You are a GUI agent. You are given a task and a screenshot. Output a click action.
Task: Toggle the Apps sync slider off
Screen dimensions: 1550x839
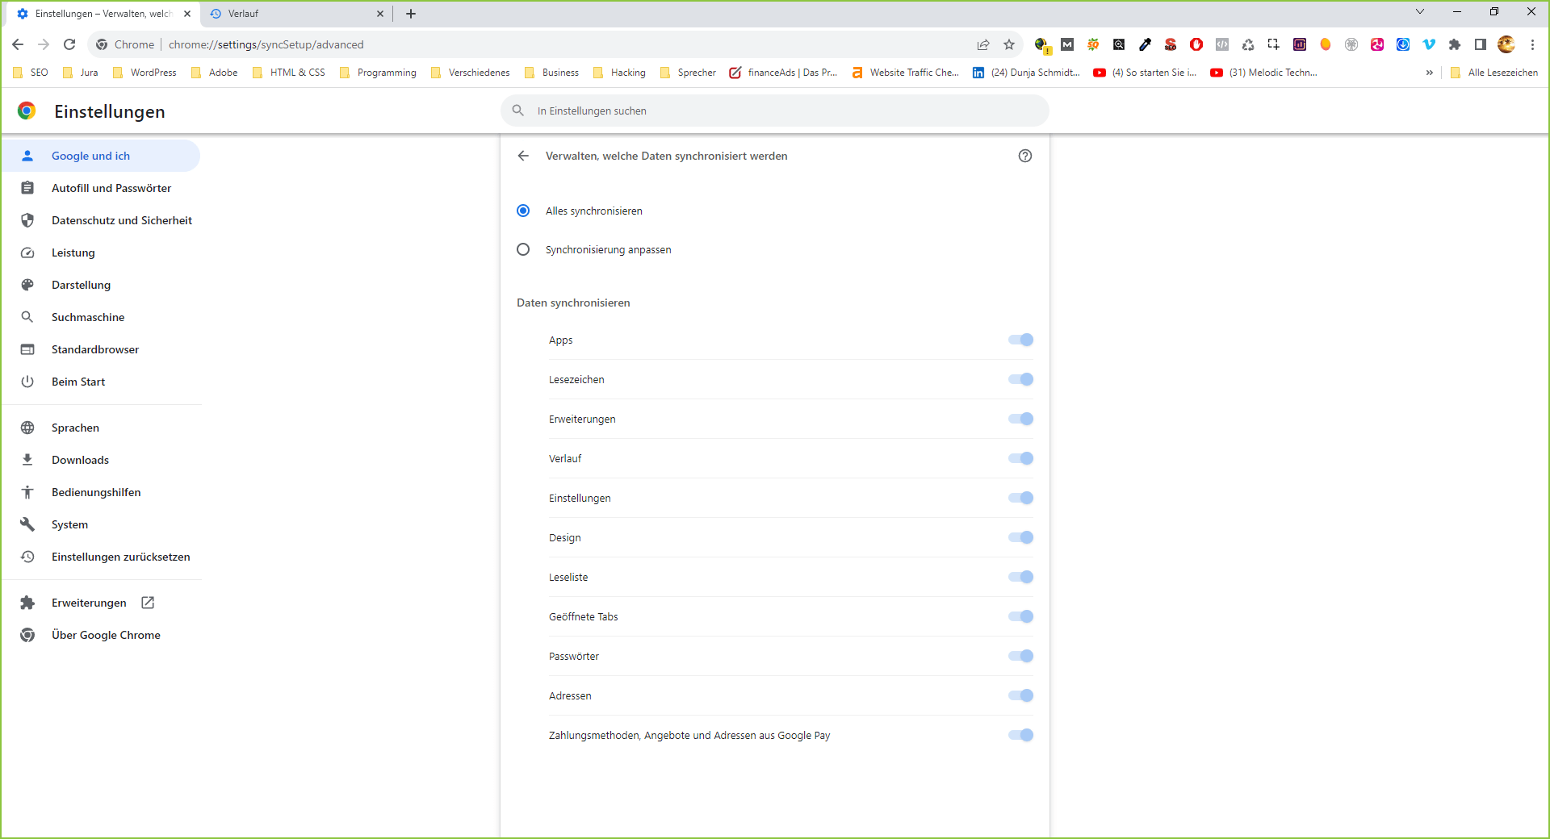[x=1021, y=340]
